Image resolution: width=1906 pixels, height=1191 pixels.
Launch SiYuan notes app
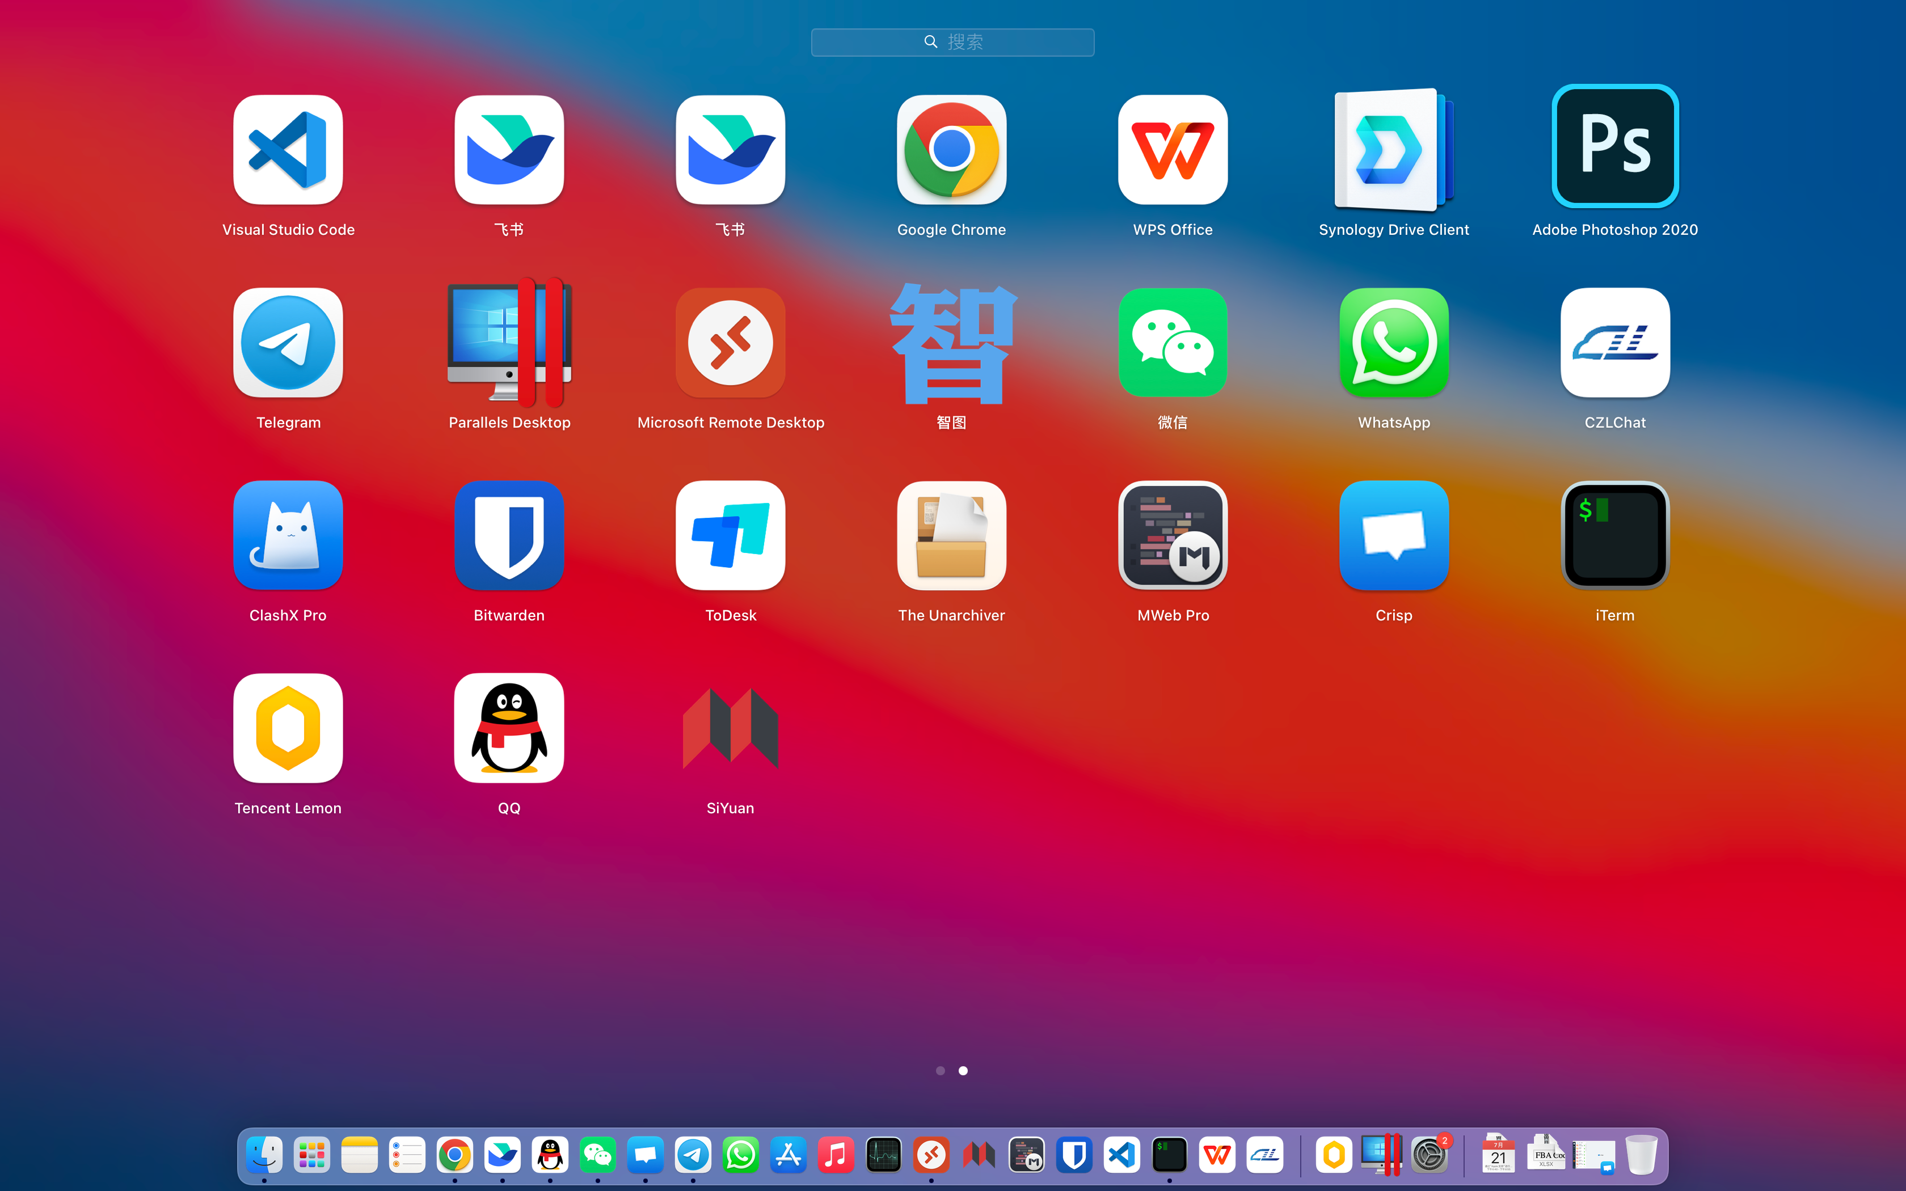tap(730, 729)
